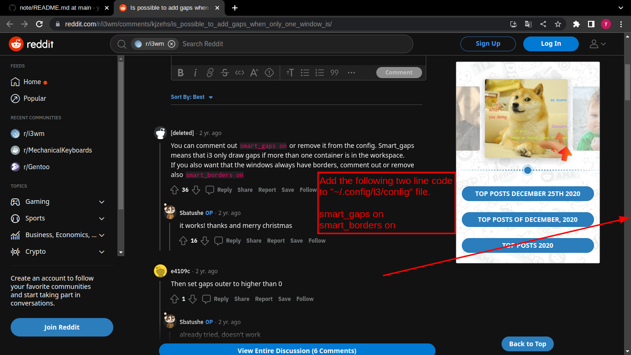Select the Reddit 'Is possible to add gaps' tab
This screenshot has height=355, width=631.
[170, 8]
